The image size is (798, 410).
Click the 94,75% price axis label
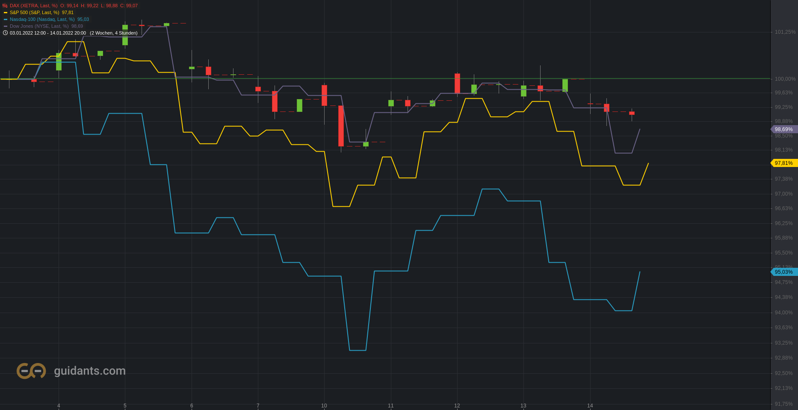click(x=784, y=282)
